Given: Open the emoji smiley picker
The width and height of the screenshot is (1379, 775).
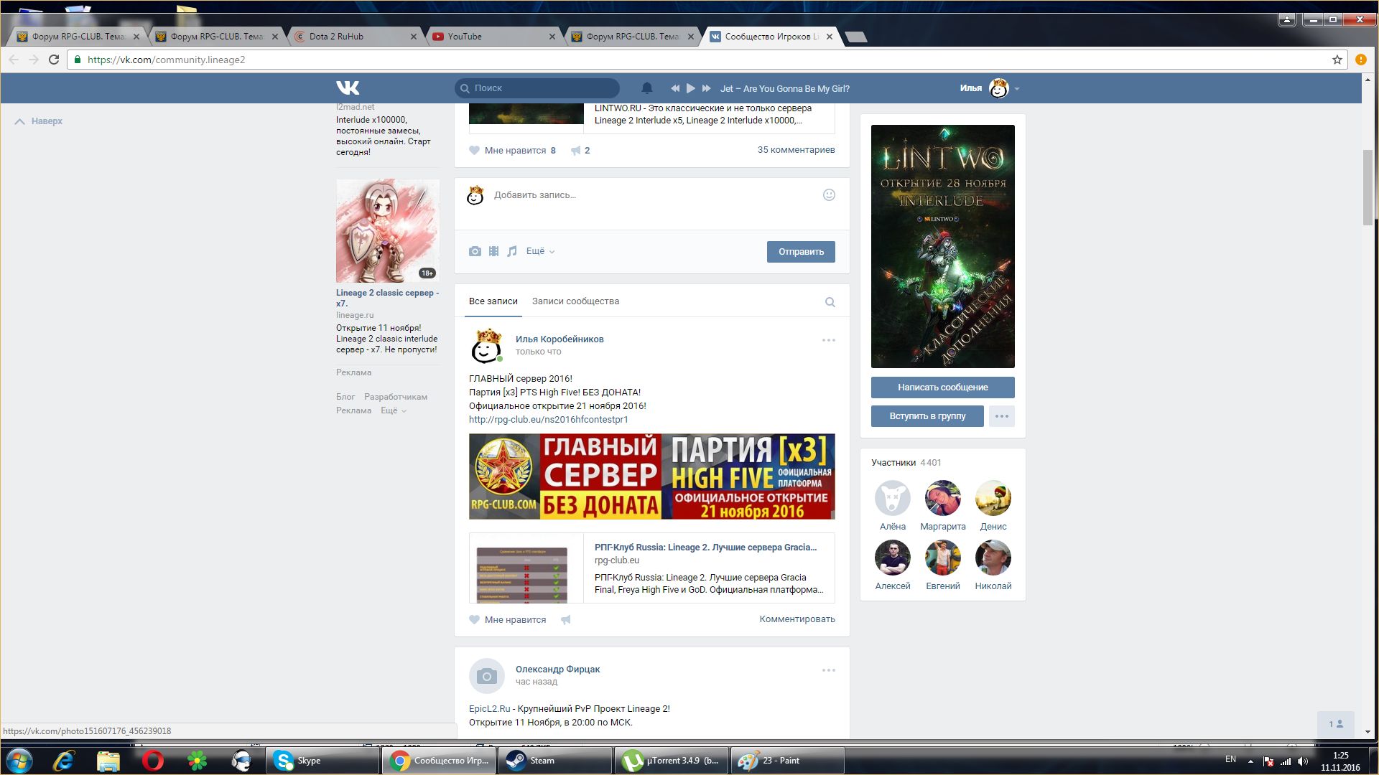Looking at the screenshot, I should (x=829, y=195).
